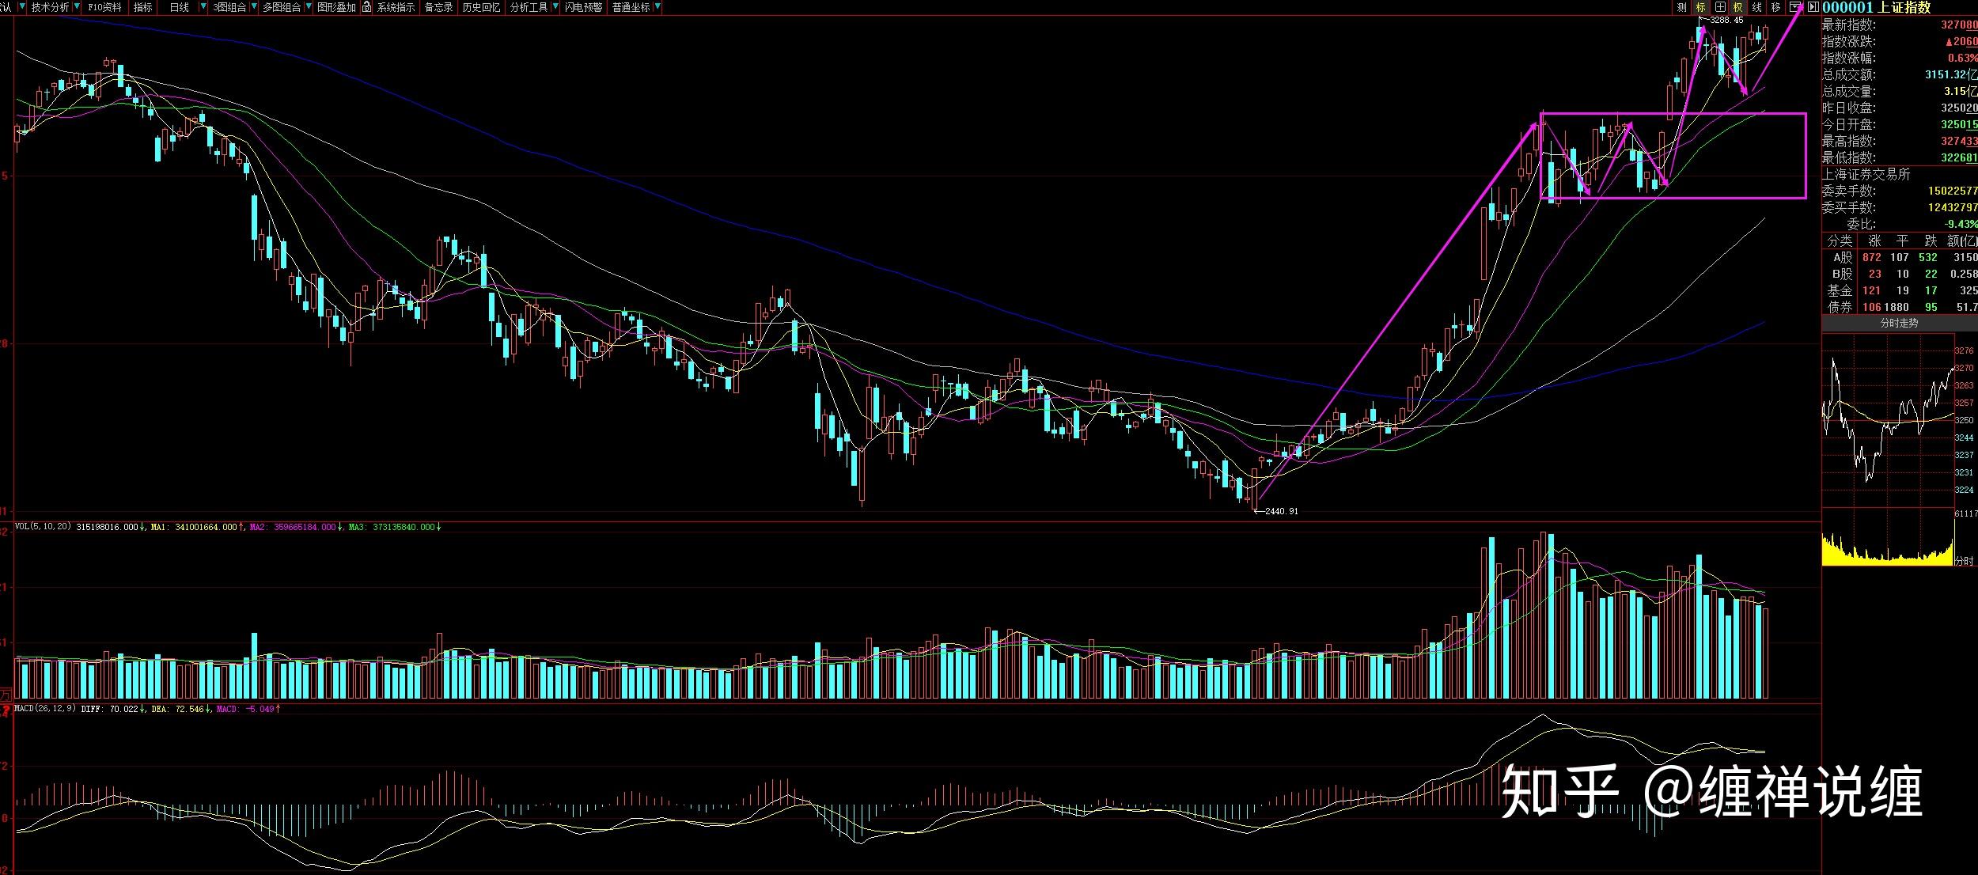The height and width of the screenshot is (875, 1978).
Task: Expand the 分析工具 dropdown arrow
Action: click(555, 6)
